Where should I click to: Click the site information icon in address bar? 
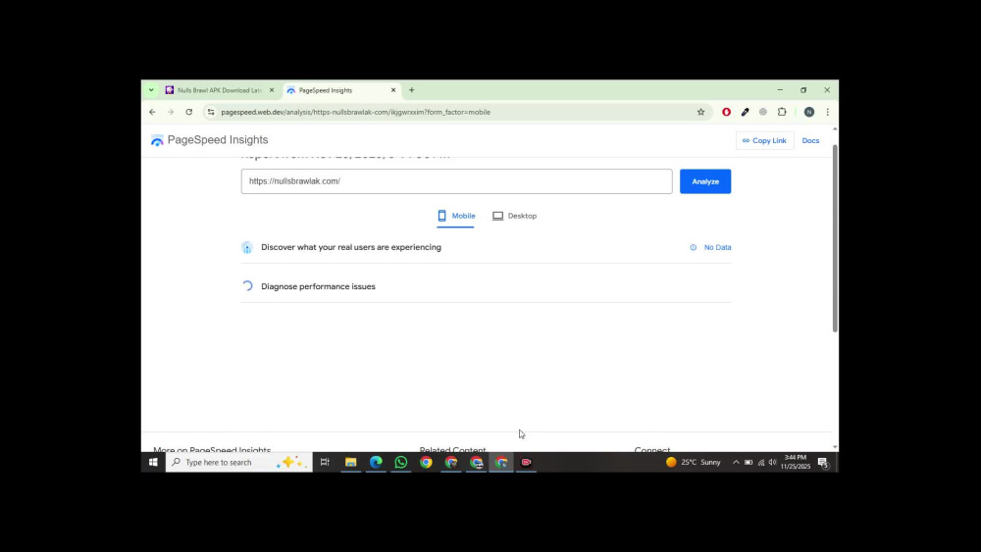211,113
